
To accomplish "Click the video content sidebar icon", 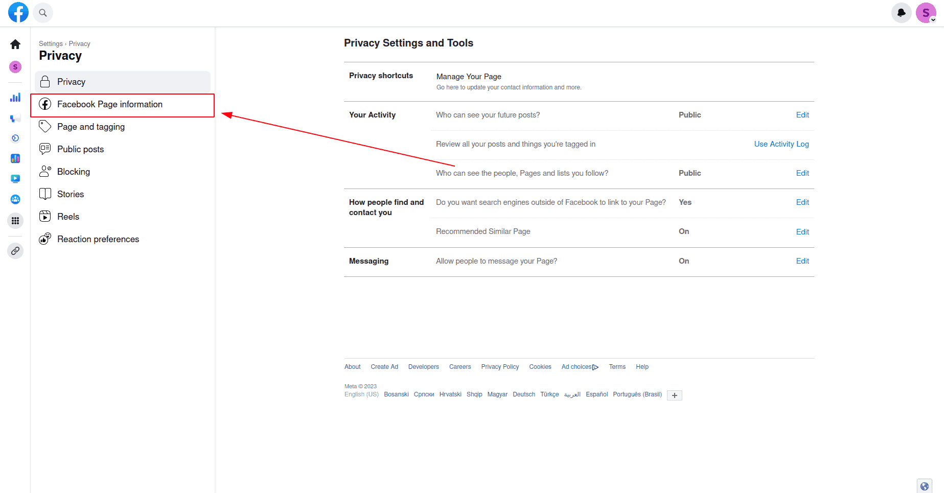I will 15,179.
